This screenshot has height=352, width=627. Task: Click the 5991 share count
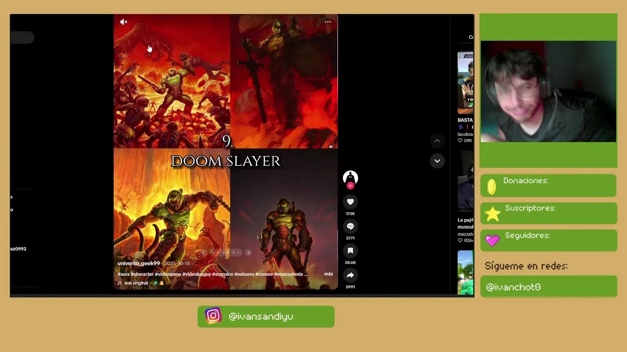coord(350,287)
